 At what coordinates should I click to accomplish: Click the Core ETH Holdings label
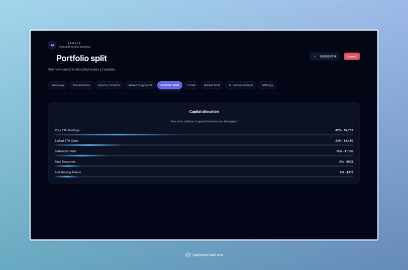coord(67,130)
